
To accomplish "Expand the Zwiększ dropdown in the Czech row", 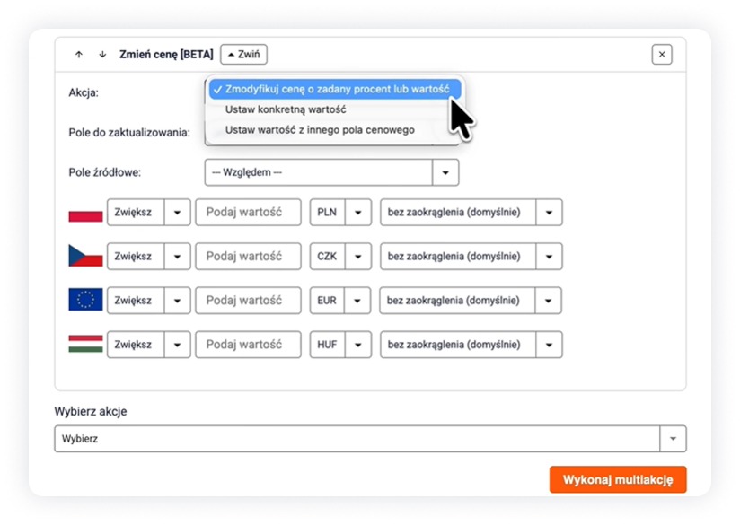I will tap(177, 257).
